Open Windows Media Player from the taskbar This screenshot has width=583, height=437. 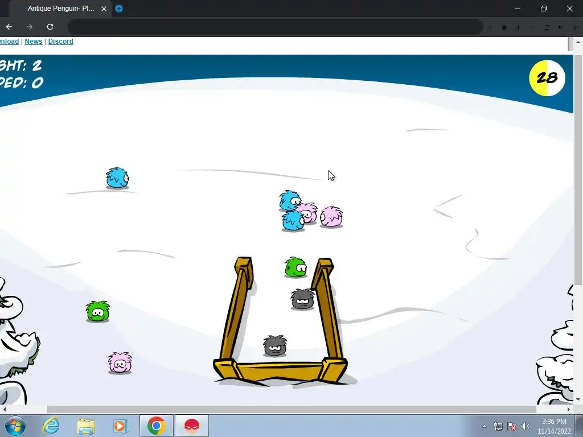click(120, 426)
